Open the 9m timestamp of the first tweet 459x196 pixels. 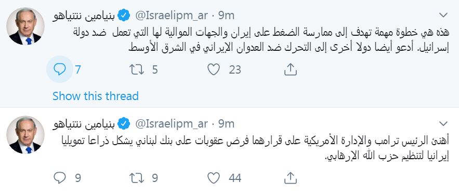tap(226, 16)
